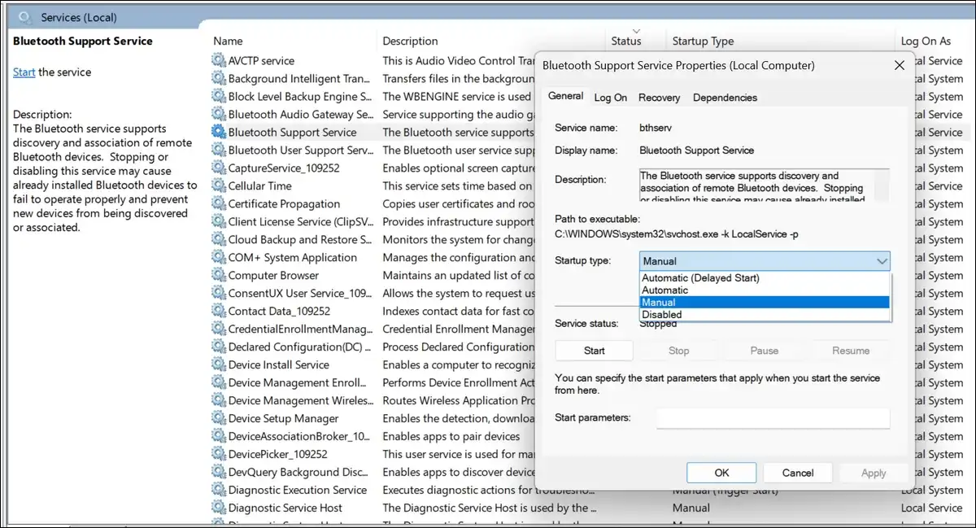
Task: Click gear icon of Cellular Time service
Action: click(x=219, y=185)
